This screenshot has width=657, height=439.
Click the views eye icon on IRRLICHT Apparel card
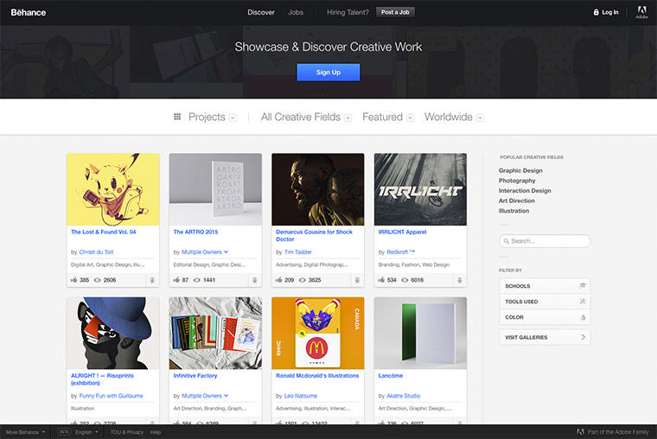pyautogui.click(x=405, y=280)
